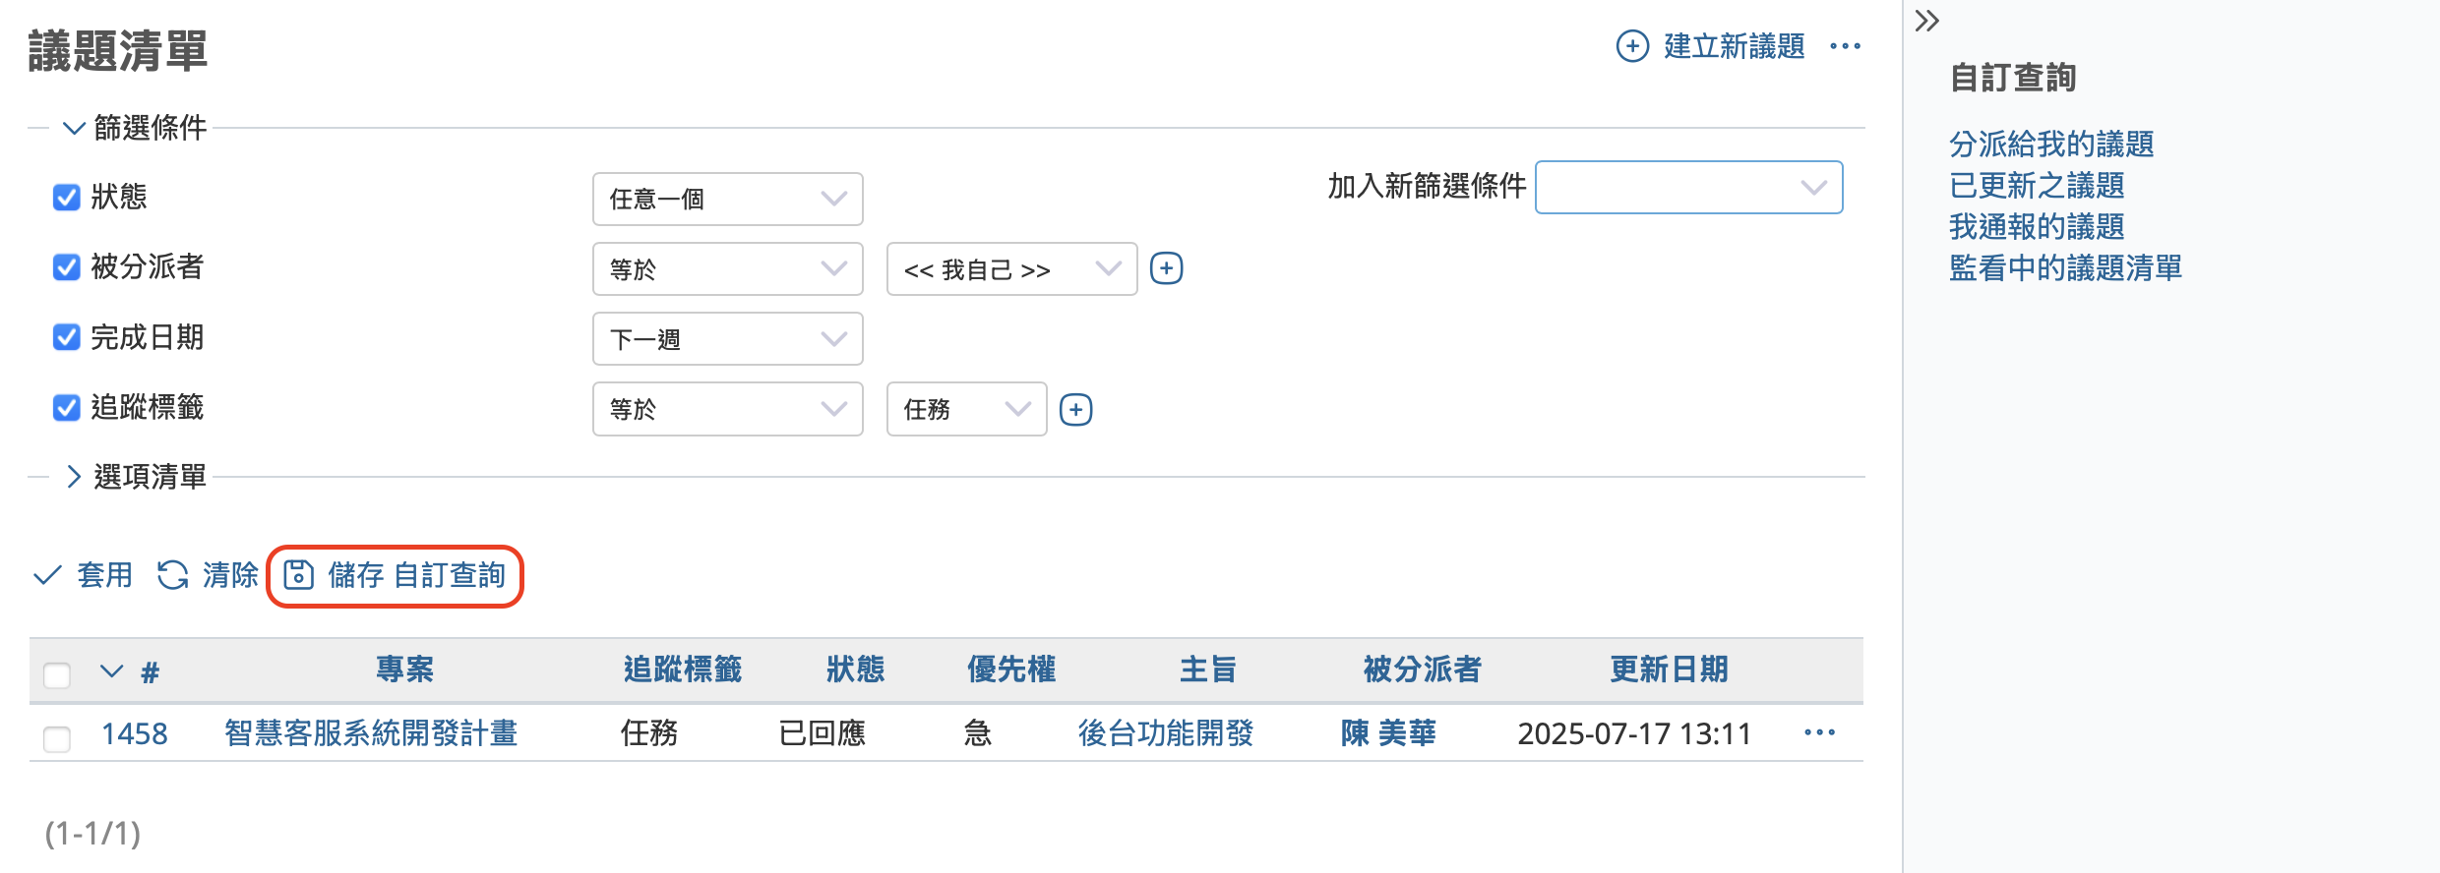Viewport: 2440px width, 873px height.
Task: Open the three-dot menu next to 建立新議題
Action: point(1845,46)
